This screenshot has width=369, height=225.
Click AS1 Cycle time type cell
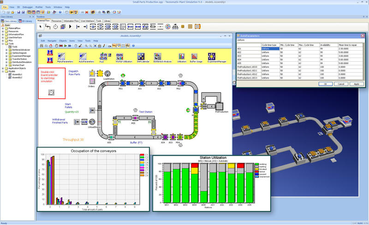pyautogui.click(x=270, y=49)
